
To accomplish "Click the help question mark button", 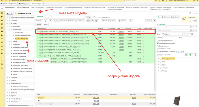I will [154, 21].
